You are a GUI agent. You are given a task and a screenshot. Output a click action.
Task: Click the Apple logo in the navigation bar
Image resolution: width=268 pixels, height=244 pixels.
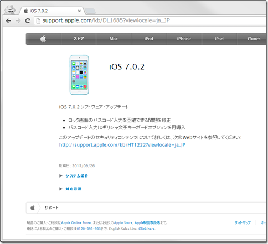[43, 39]
